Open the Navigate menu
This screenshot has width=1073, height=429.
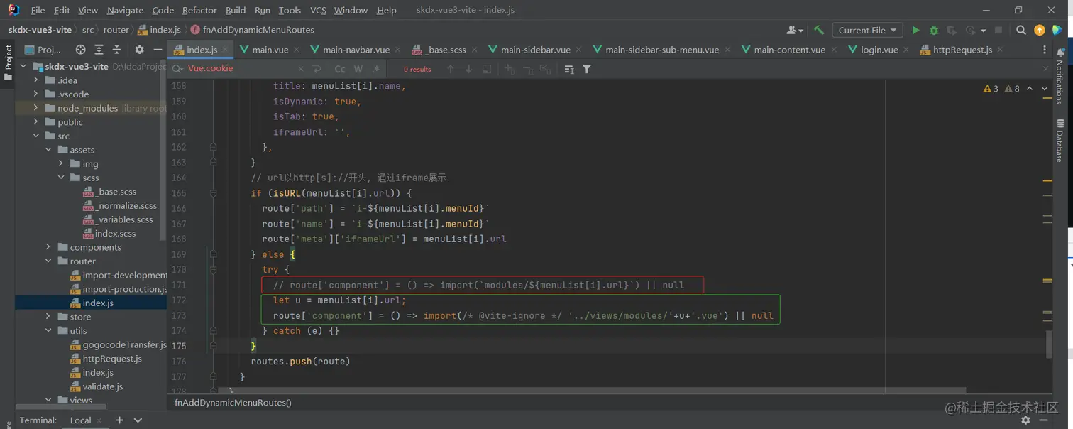(125, 10)
